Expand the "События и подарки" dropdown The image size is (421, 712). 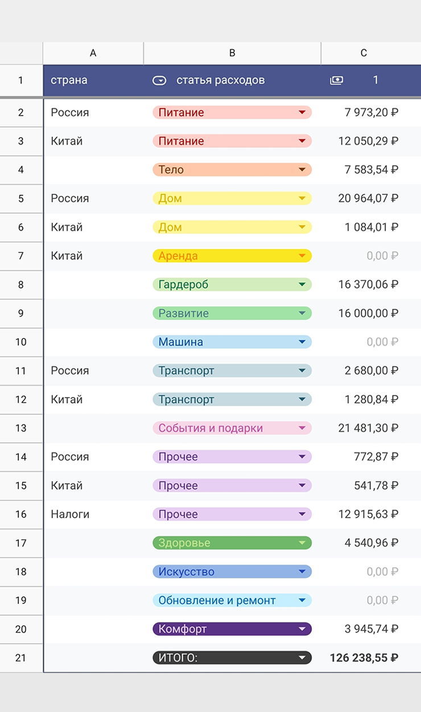point(302,428)
